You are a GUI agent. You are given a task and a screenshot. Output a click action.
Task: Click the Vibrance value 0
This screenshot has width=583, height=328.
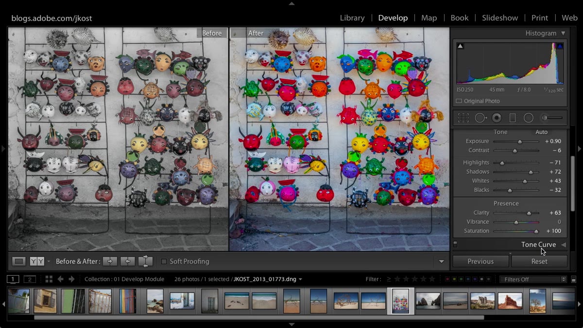pyautogui.click(x=559, y=222)
